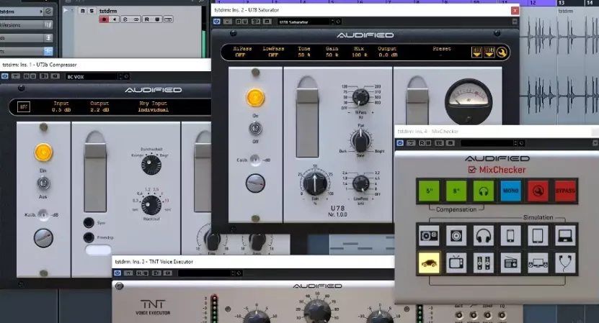Open MixChecker window functions menu arrow

click(595, 143)
